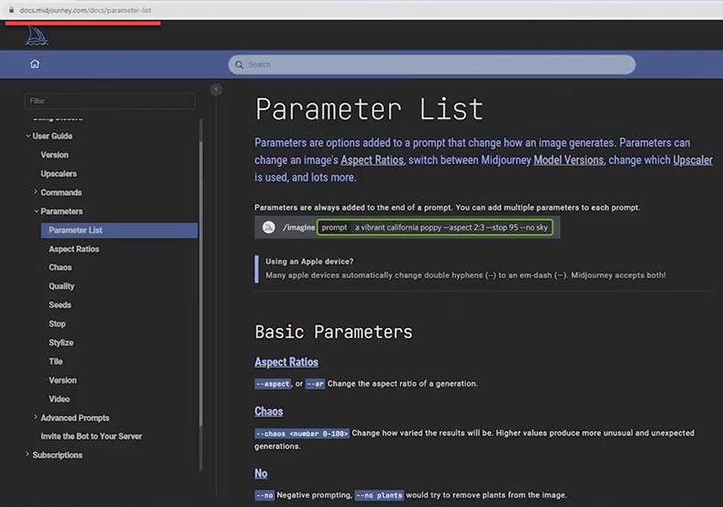
Task: Collapse the User Guide section
Action: coord(28,136)
